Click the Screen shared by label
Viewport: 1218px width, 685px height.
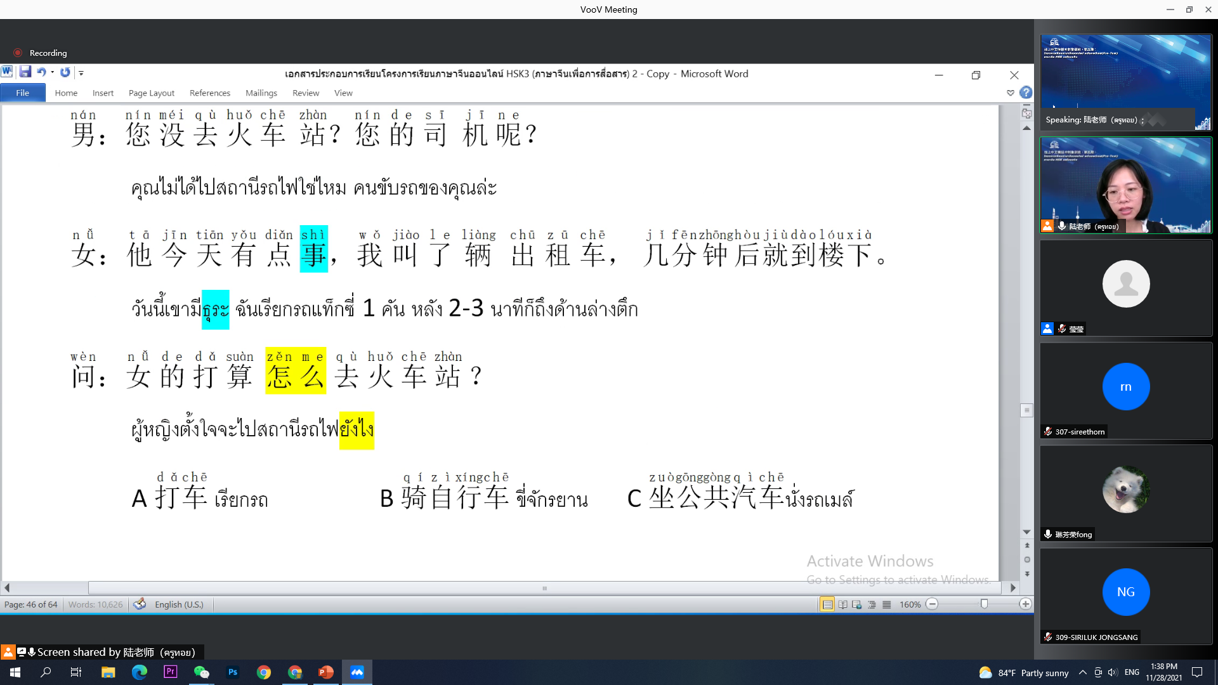(x=103, y=652)
